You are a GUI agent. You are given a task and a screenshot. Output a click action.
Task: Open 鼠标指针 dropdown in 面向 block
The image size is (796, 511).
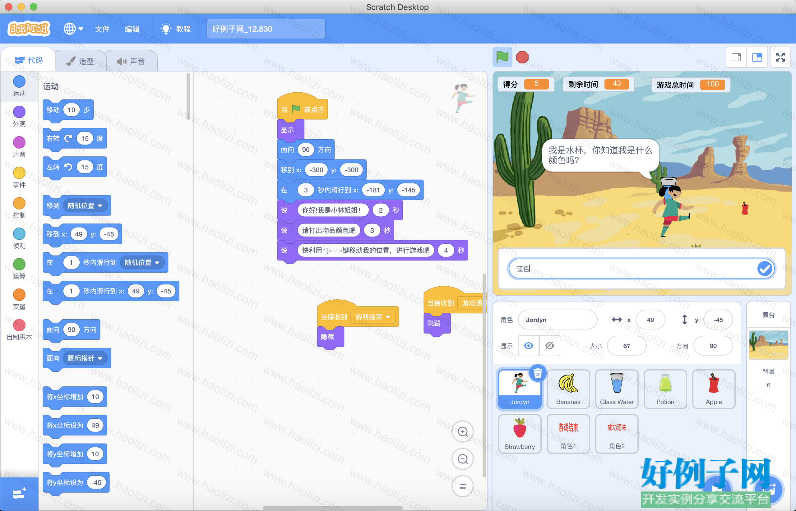click(x=85, y=358)
